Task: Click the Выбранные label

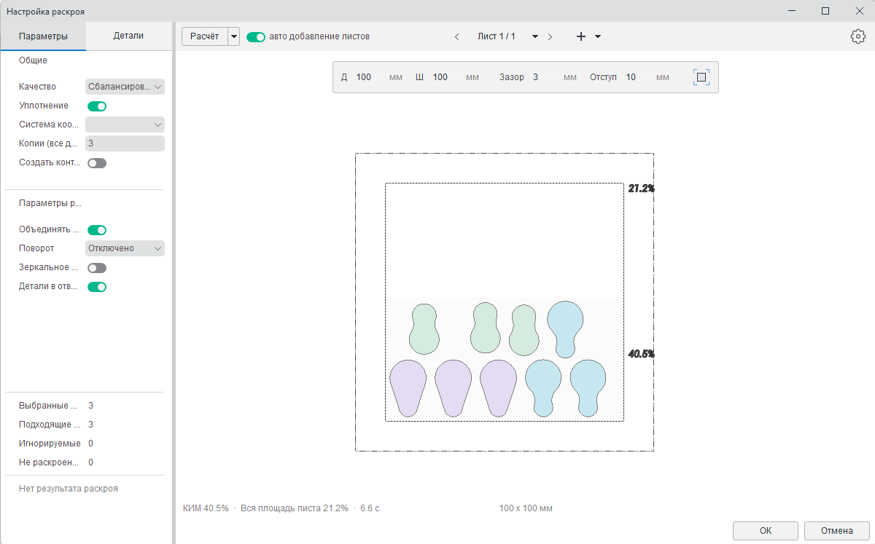Action: point(48,406)
